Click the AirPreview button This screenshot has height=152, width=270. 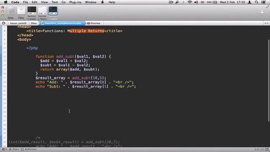point(29,149)
